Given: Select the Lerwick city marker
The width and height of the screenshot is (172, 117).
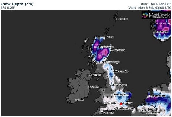Looking at the screenshot, I should click(x=116, y=19).
